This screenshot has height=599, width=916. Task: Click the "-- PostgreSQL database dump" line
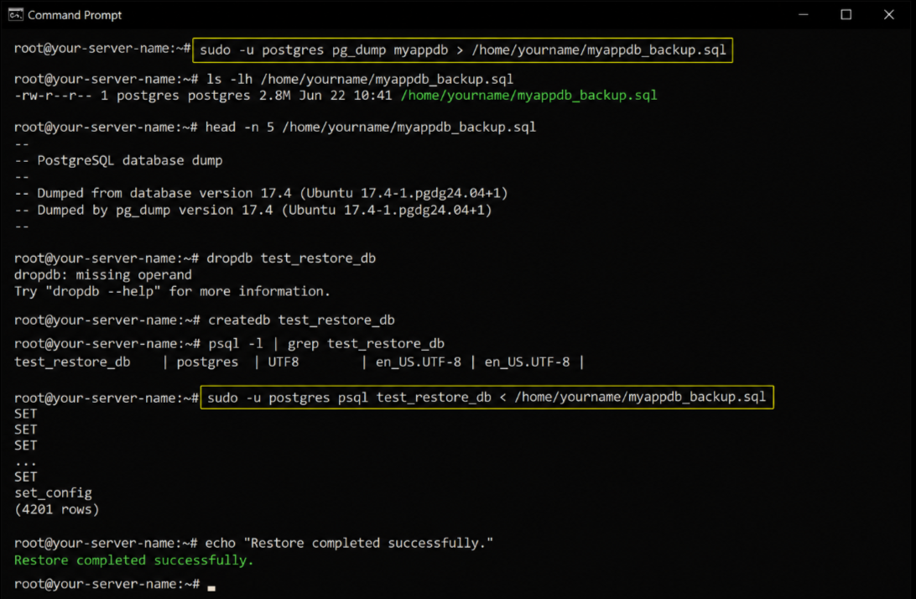tap(118, 160)
